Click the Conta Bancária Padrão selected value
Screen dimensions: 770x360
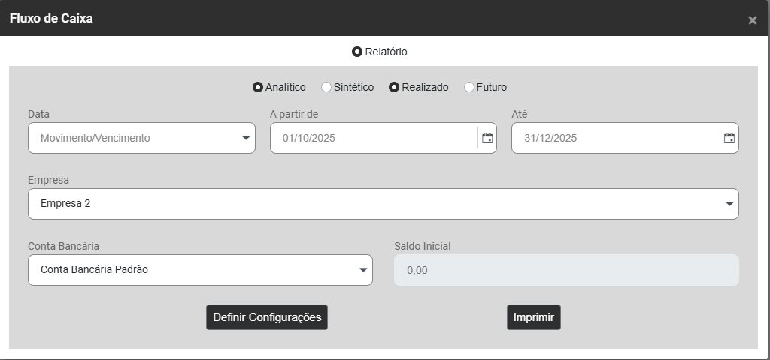tap(94, 270)
